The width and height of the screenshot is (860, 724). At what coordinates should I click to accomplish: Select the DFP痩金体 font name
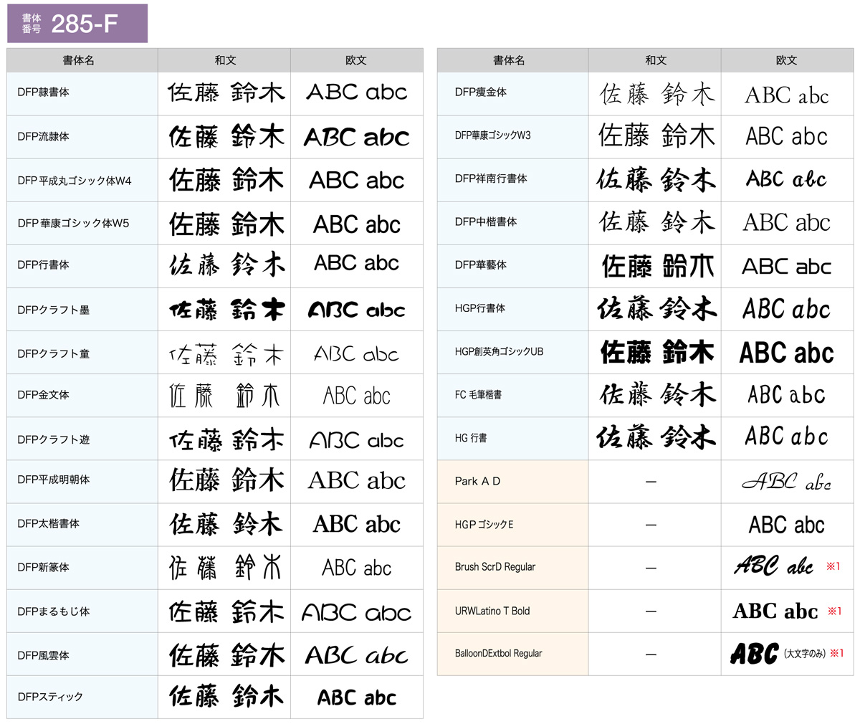tap(481, 92)
